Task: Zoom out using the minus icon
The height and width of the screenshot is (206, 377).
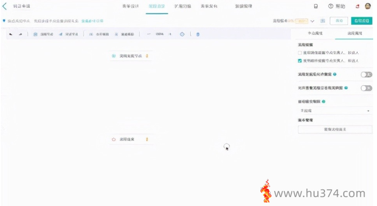Action: pyautogui.click(x=149, y=34)
